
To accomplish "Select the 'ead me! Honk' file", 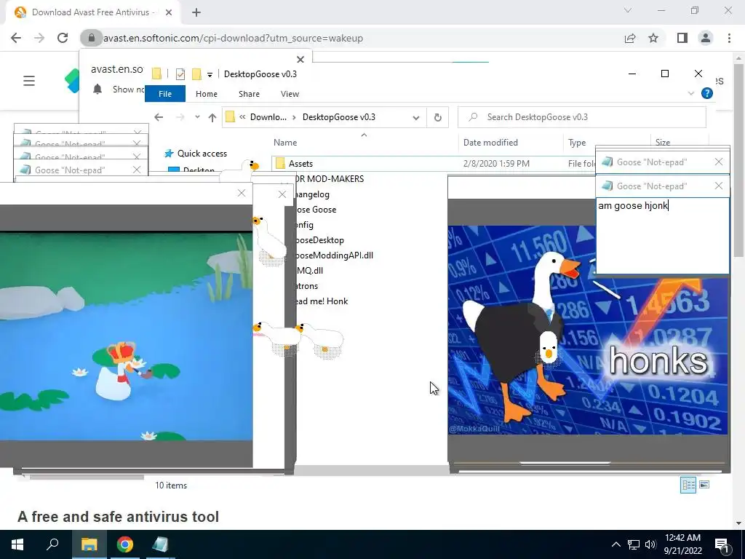I will pos(322,301).
